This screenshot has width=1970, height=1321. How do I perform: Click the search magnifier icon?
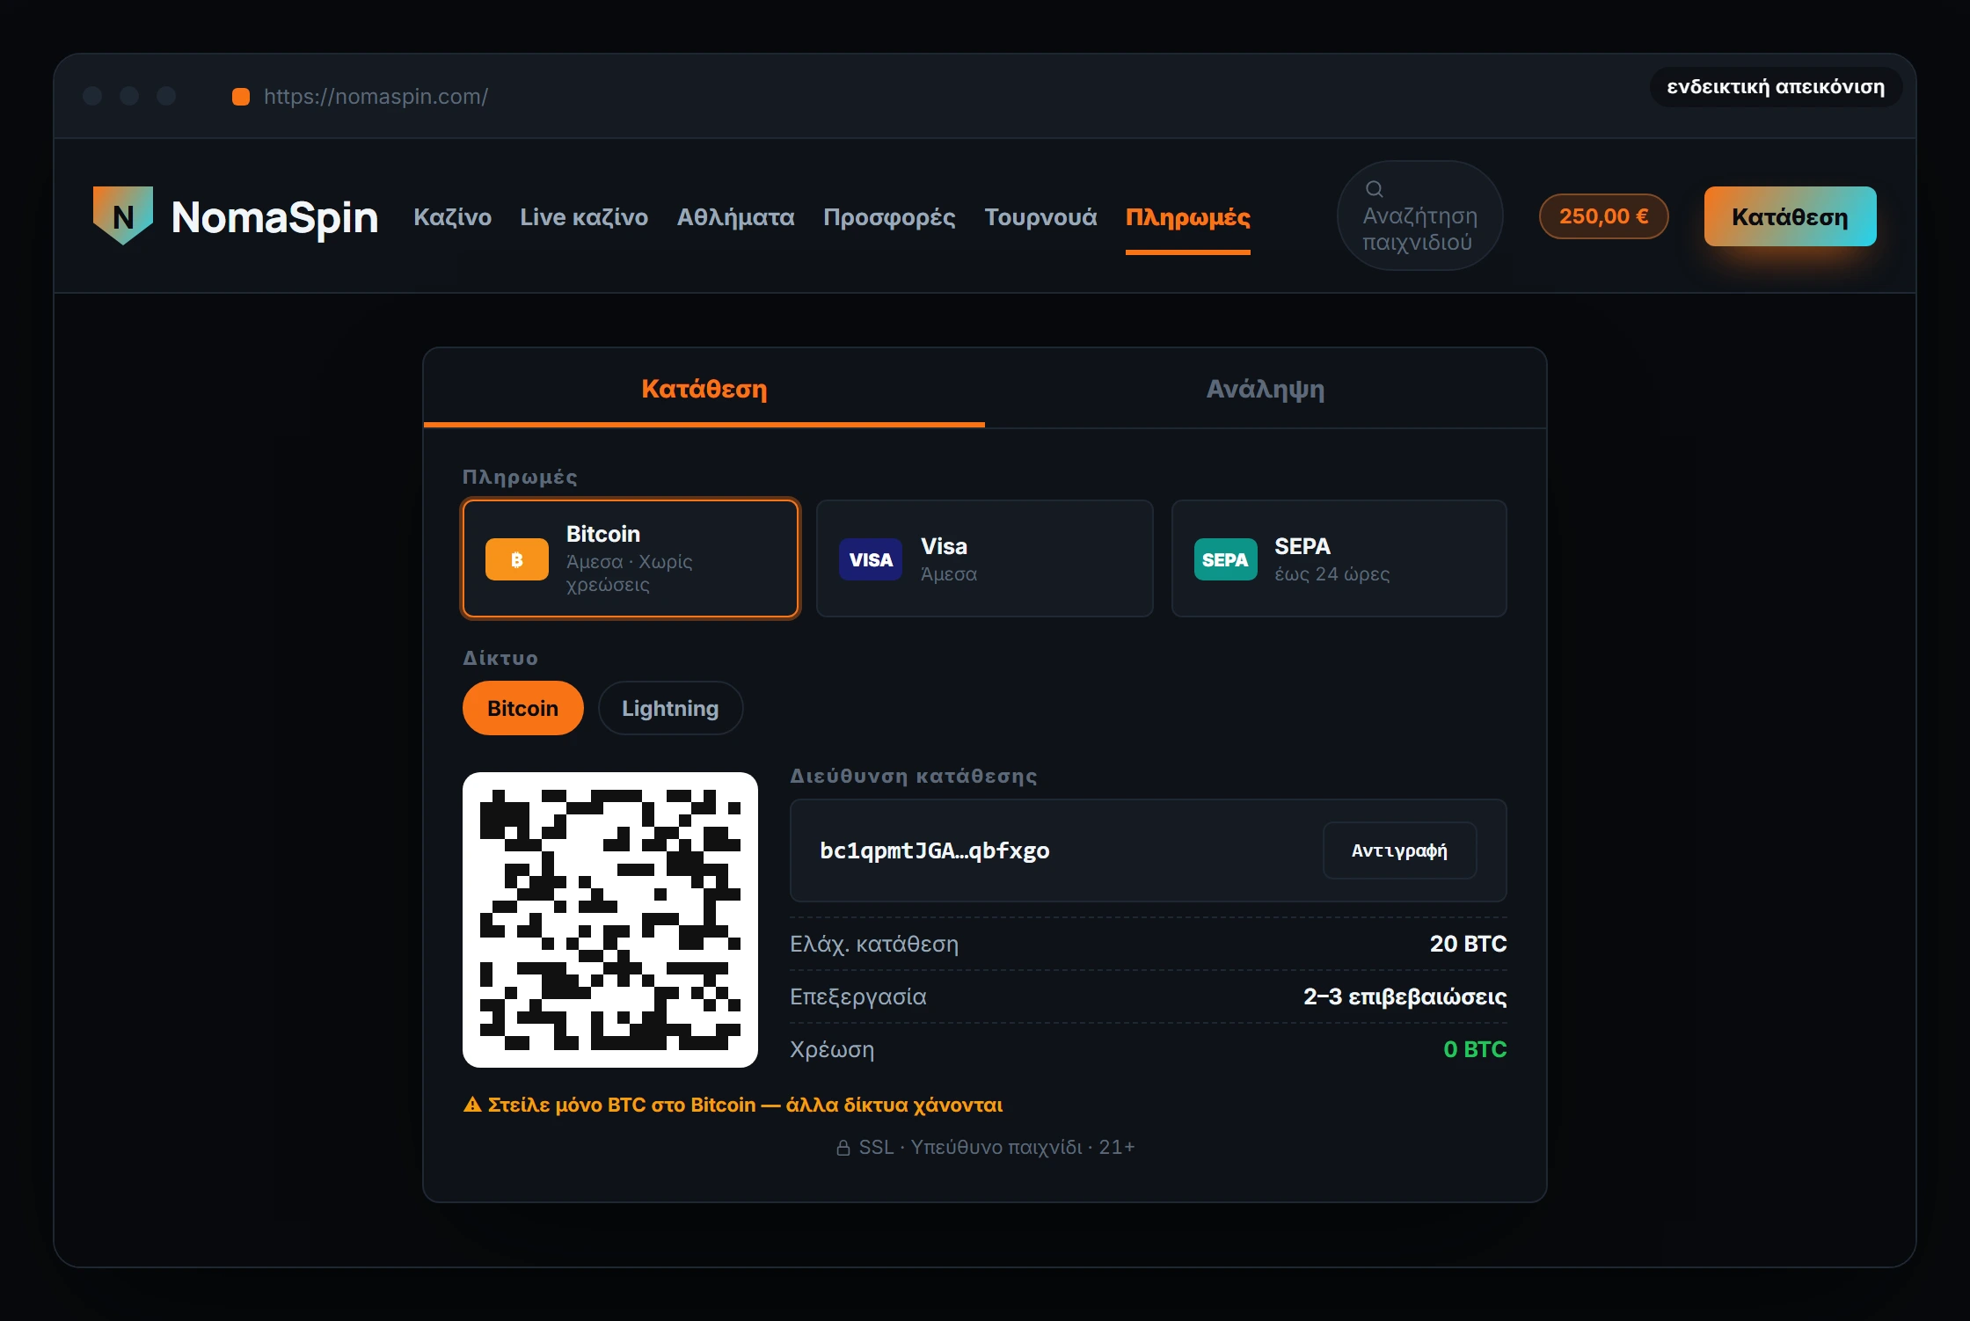tap(1374, 189)
